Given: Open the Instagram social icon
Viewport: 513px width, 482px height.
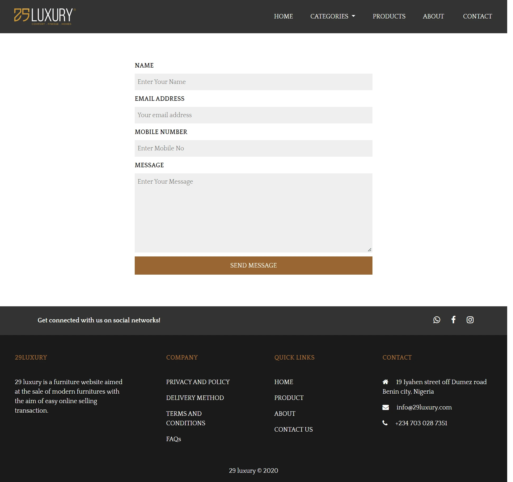Looking at the screenshot, I should click(x=470, y=320).
